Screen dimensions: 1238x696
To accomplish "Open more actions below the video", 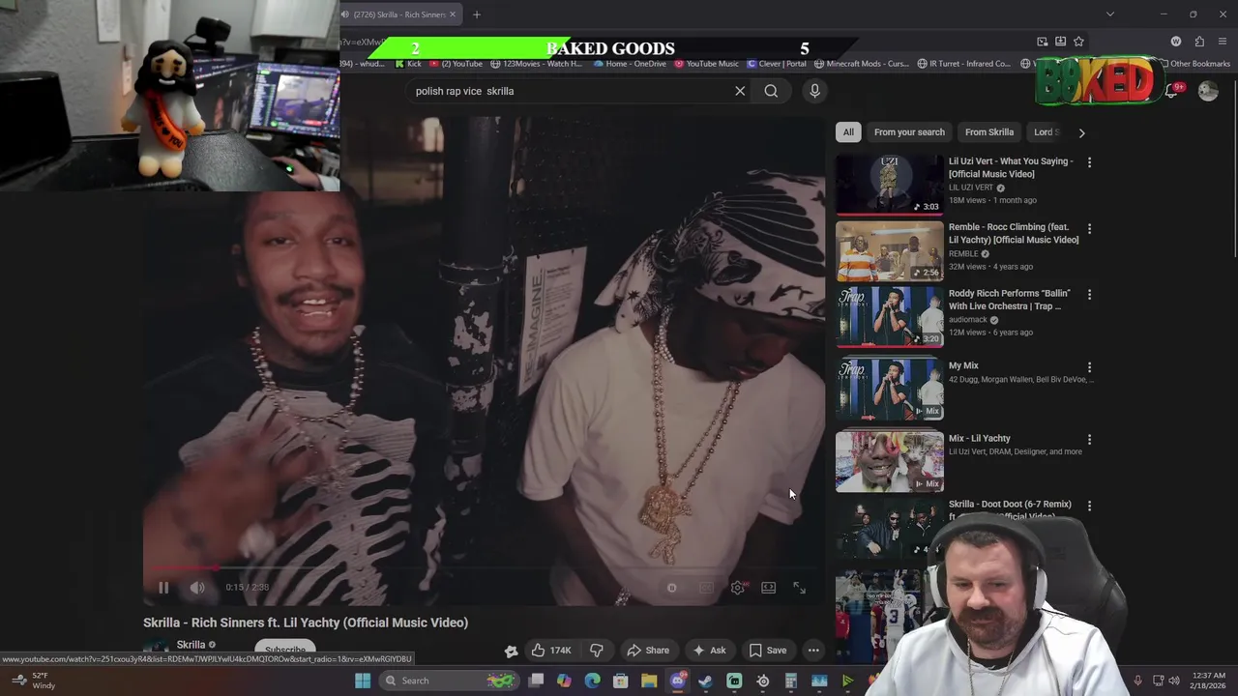I will pos(813,651).
